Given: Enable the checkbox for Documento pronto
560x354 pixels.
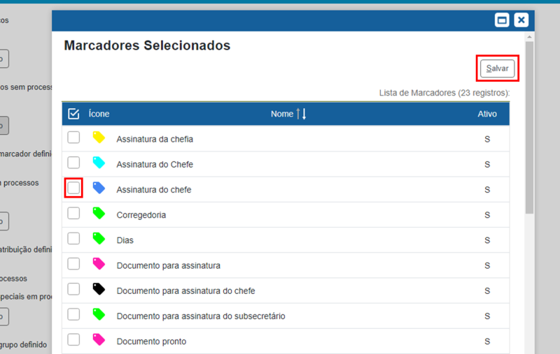Looking at the screenshot, I should click(x=73, y=340).
